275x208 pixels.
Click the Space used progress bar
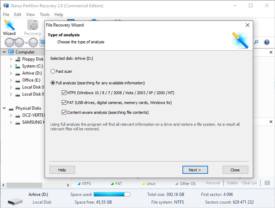[112, 194]
